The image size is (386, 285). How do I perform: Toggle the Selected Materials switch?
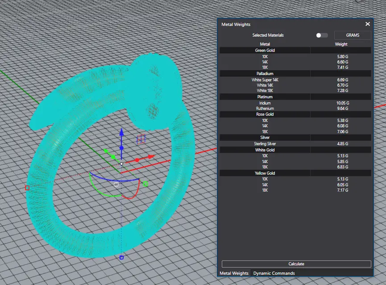tap(322, 35)
